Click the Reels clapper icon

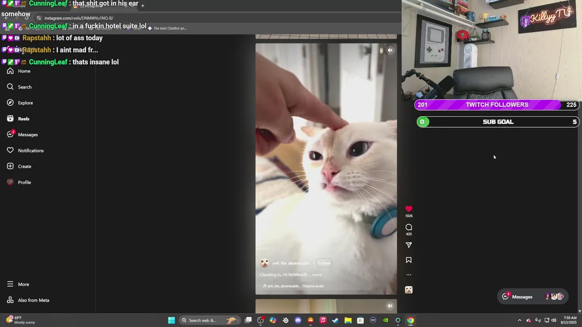(x=10, y=119)
